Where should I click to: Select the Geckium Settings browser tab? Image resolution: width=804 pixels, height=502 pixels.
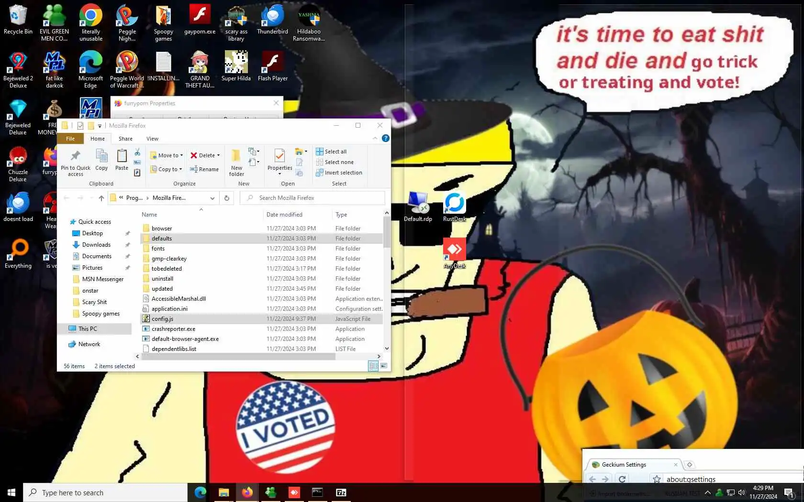coord(634,465)
